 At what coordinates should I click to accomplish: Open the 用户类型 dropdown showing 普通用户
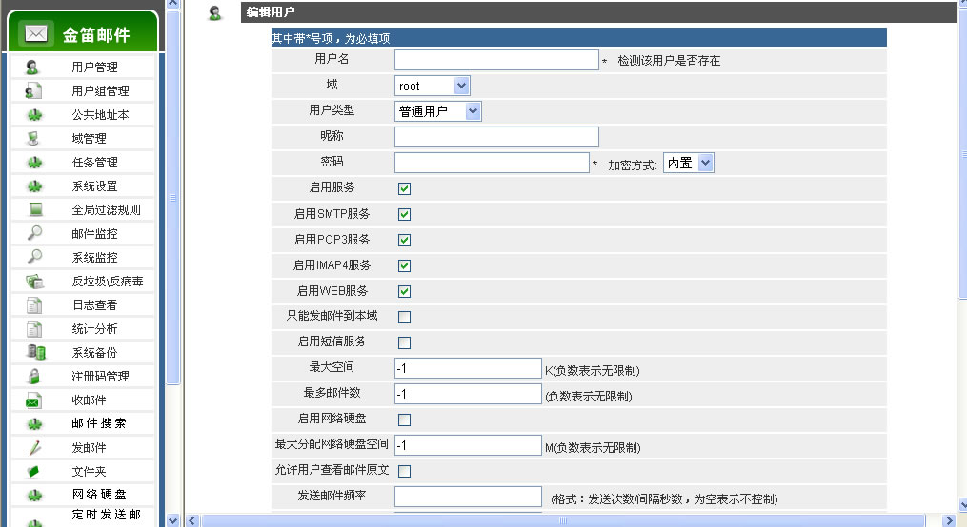(438, 111)
